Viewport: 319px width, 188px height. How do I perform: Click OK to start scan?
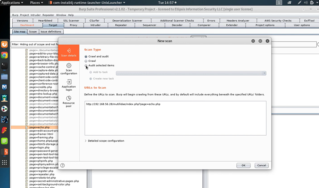point(243,165)
